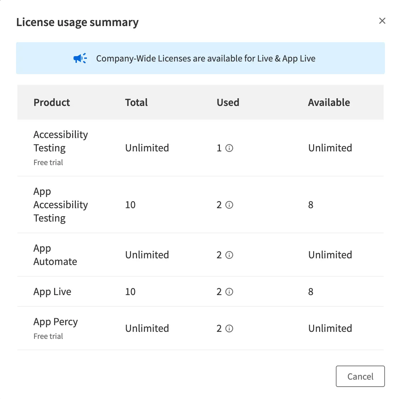View App Percy used license info icon
This screenshot has height=399, width=399.
tap(229, 328)
